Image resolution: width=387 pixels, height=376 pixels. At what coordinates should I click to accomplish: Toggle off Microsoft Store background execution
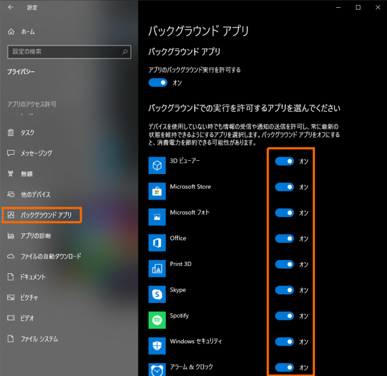pos(284,187)
